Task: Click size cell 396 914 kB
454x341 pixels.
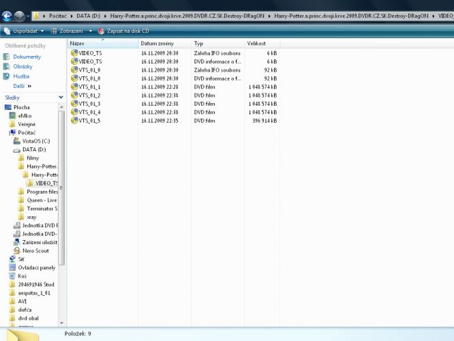Action: (x=264, y=121)
